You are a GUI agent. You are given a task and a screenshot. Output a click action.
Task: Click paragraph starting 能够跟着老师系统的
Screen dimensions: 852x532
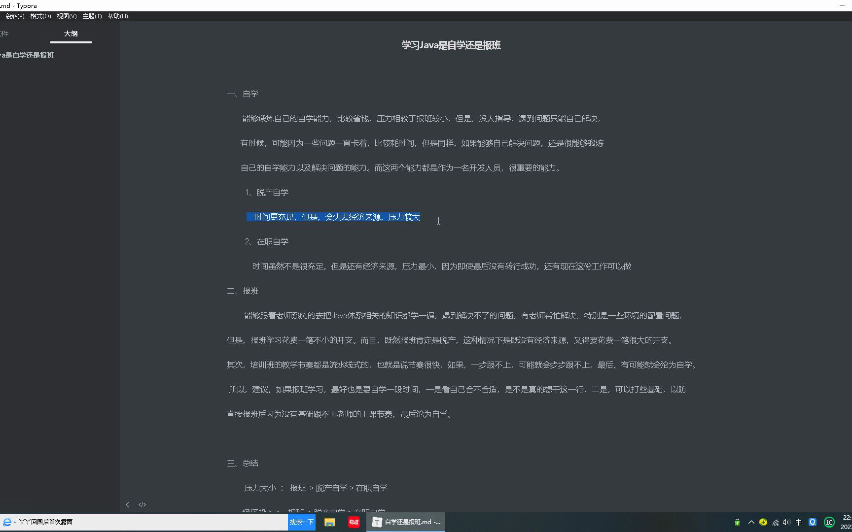(463, 315)
